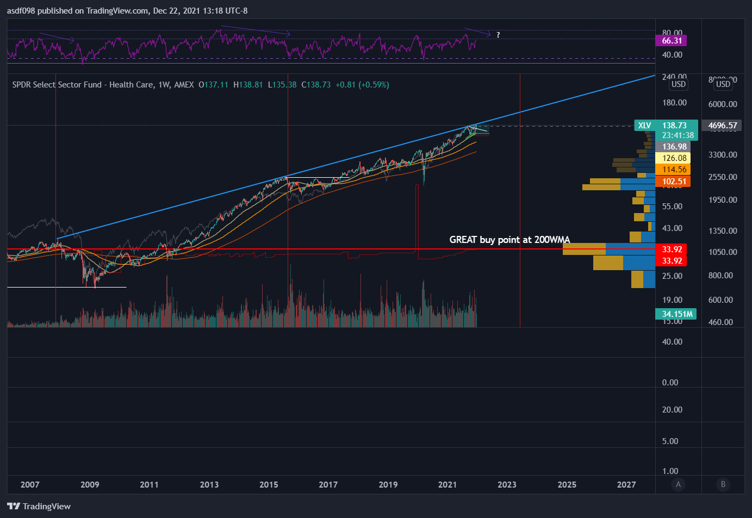752x518 pixels.
Task: Click the 126.08 yellow price label
Action: (x=674, y=158)
